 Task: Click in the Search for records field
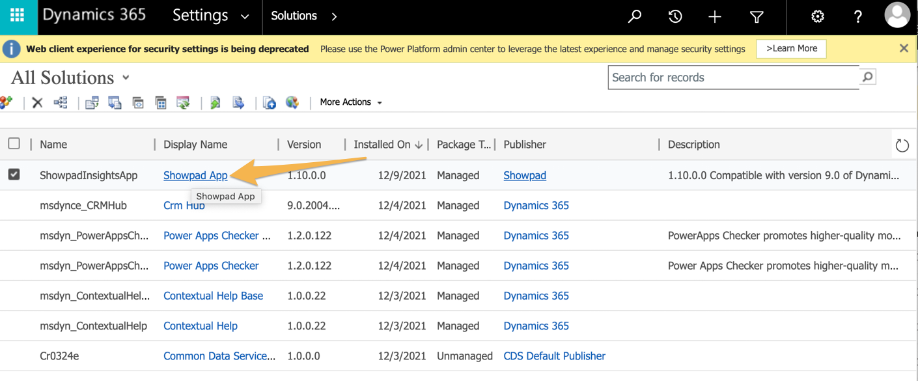(734, 77)
